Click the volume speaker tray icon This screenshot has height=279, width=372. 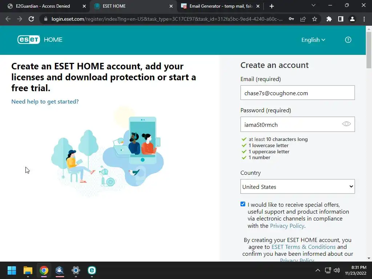[x=337, y=270]
